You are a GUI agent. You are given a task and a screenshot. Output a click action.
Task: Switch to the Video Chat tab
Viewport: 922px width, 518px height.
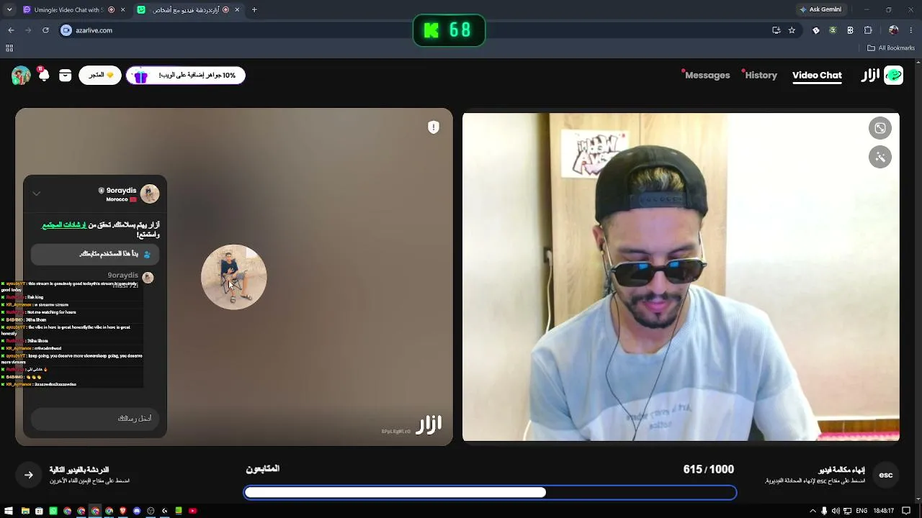[x=817, y=76]
